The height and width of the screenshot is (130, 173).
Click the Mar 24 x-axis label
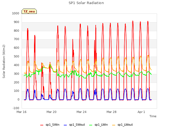pos(81,112)
